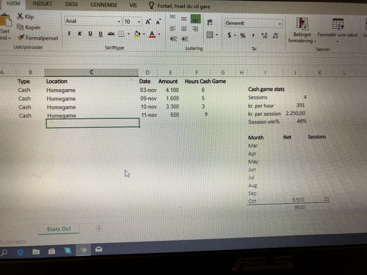
Task: Click the decrease indent icon
Action: (174, 39)
